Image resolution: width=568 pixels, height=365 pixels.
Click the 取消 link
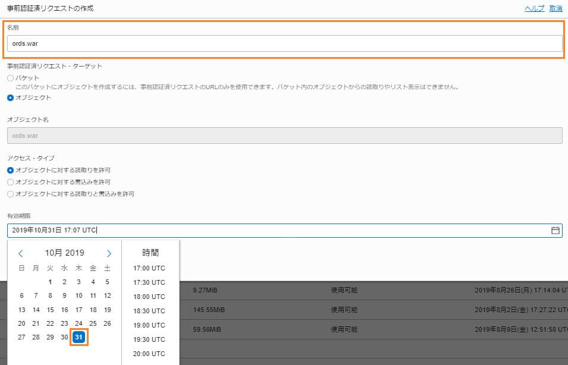coord(556,8)
